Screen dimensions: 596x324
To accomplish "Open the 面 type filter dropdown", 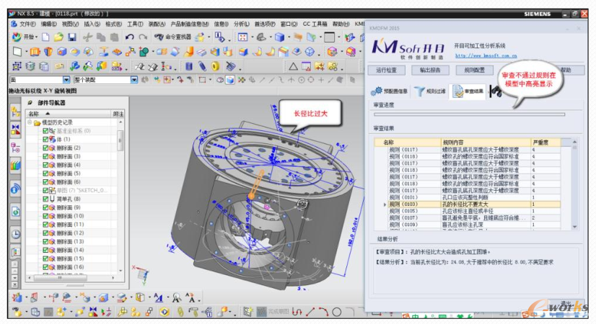I will [x=66, y=80].
